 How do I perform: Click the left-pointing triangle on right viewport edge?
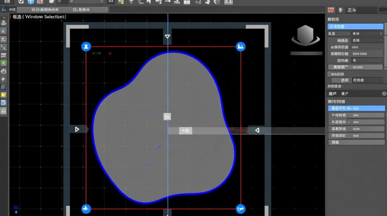[257, 130]
